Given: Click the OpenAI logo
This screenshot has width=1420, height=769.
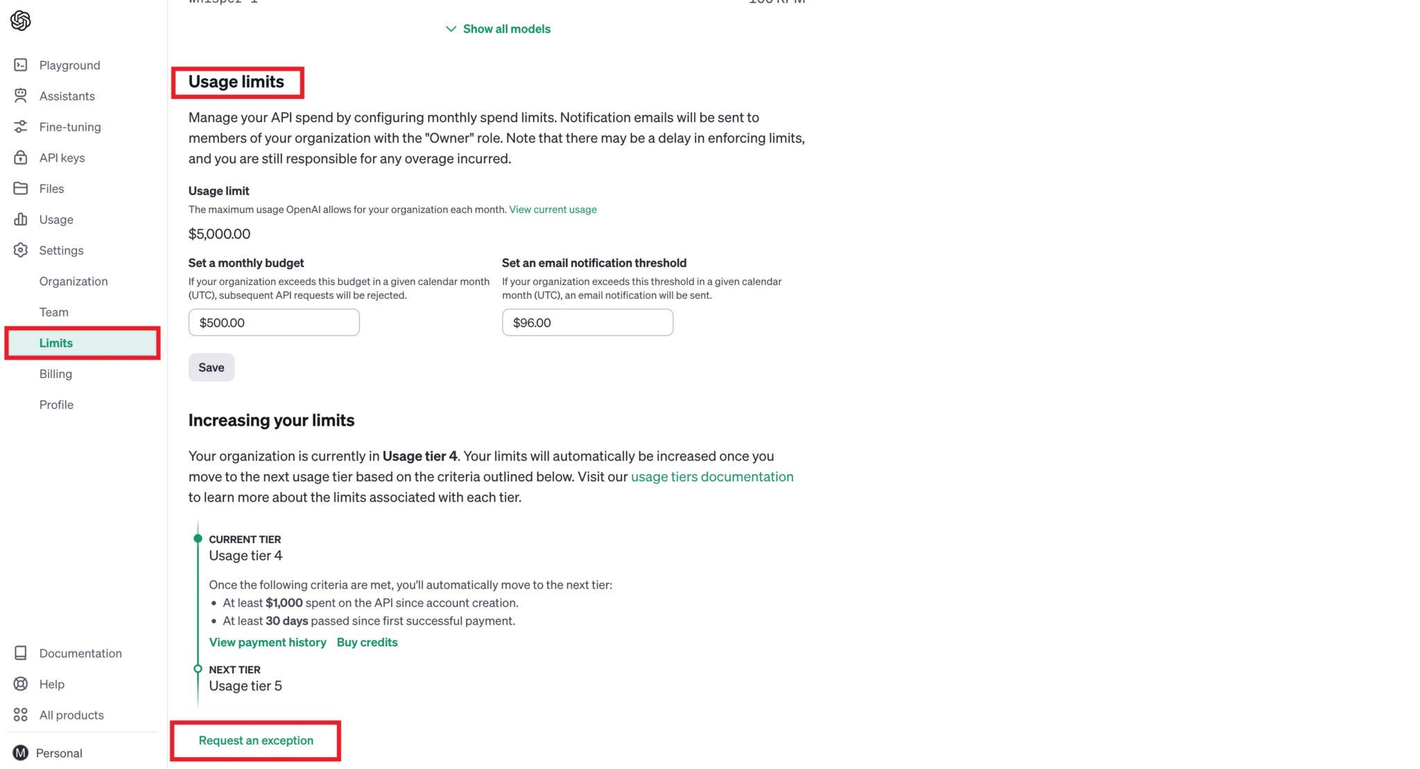Looking at the screenshot, I should [20, 20].
